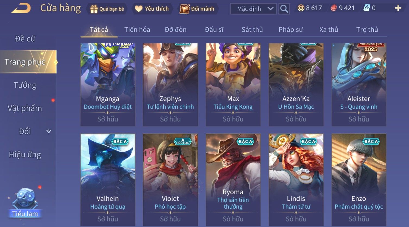Tap the back arrow icon
Viewport: 409px width, 227px height.
(21, 8)
